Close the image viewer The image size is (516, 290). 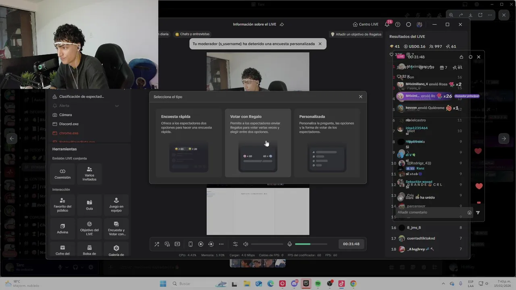tap(504, 15)
